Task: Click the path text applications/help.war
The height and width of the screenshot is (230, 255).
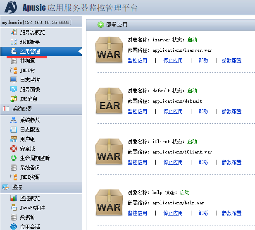Action: (x=179, y=203)
